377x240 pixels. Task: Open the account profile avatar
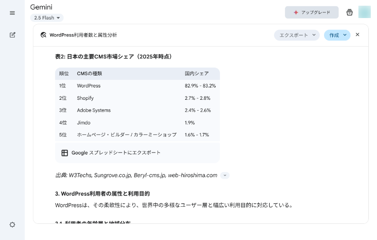[x=364, y=12]
